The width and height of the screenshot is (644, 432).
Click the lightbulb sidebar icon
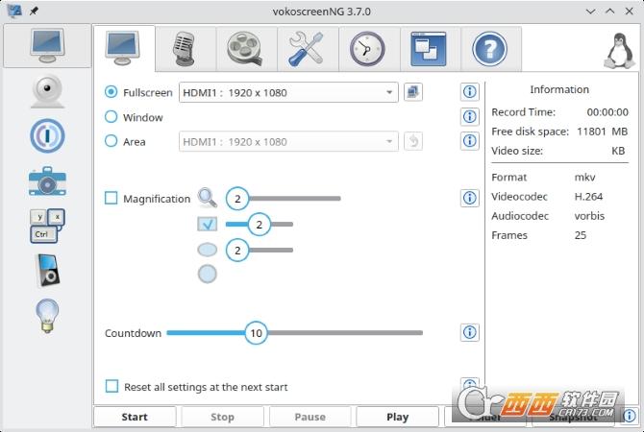coord(47,316)
